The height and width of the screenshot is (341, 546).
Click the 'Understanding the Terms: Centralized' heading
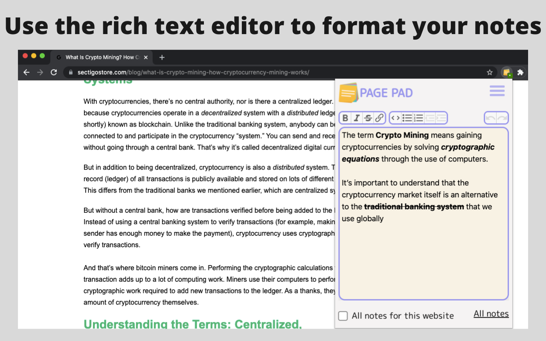(x=193, y=324)
